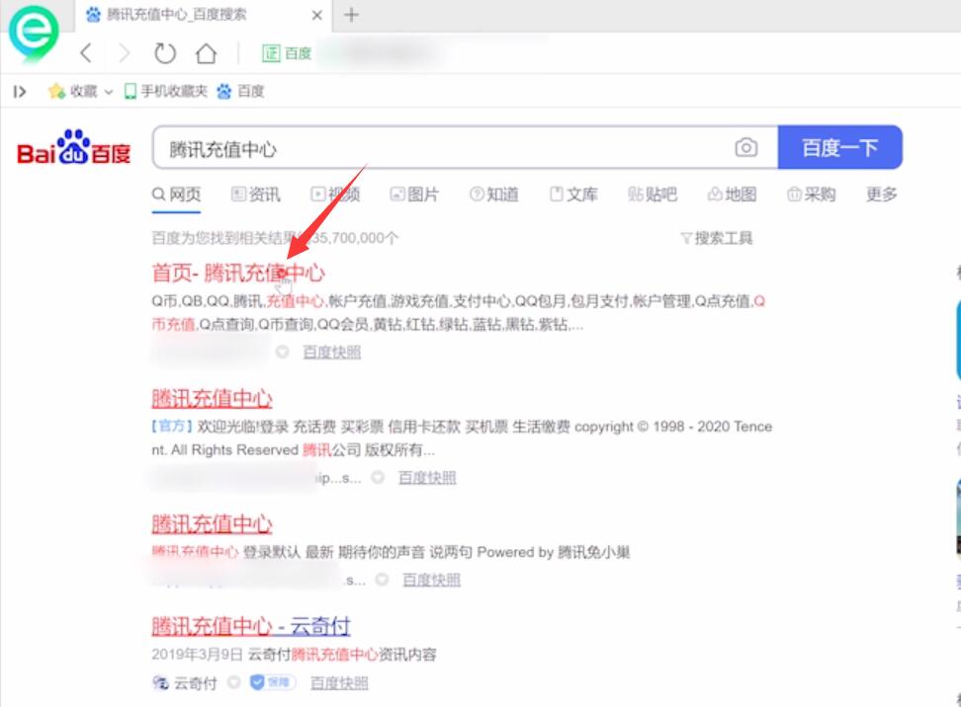Viewport: 961px width, 707px height.
Task: Click the 云奇付 source name
Action: point(196,683)
